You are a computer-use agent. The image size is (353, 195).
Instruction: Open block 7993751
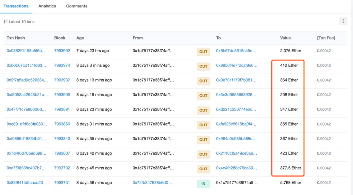click(62, 183)
